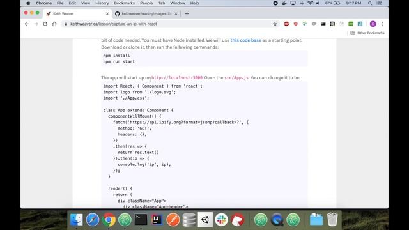Focus the address bar URL
Image resolution: width=409 pixels, height=230 pixels.
pos(114,24)
